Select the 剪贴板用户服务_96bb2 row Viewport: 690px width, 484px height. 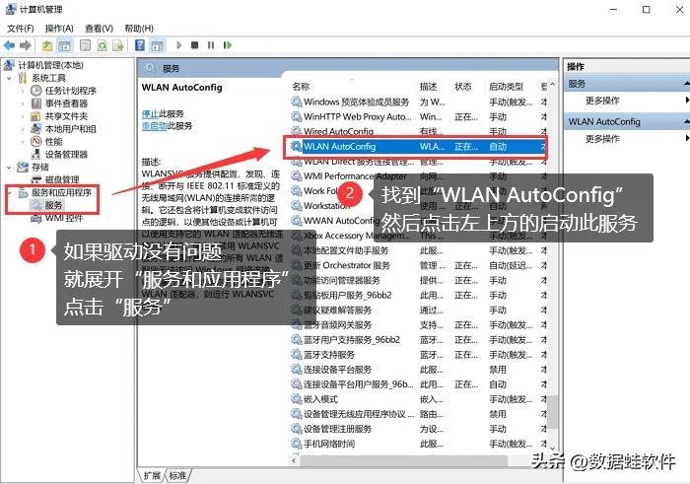tap(418, 295)
